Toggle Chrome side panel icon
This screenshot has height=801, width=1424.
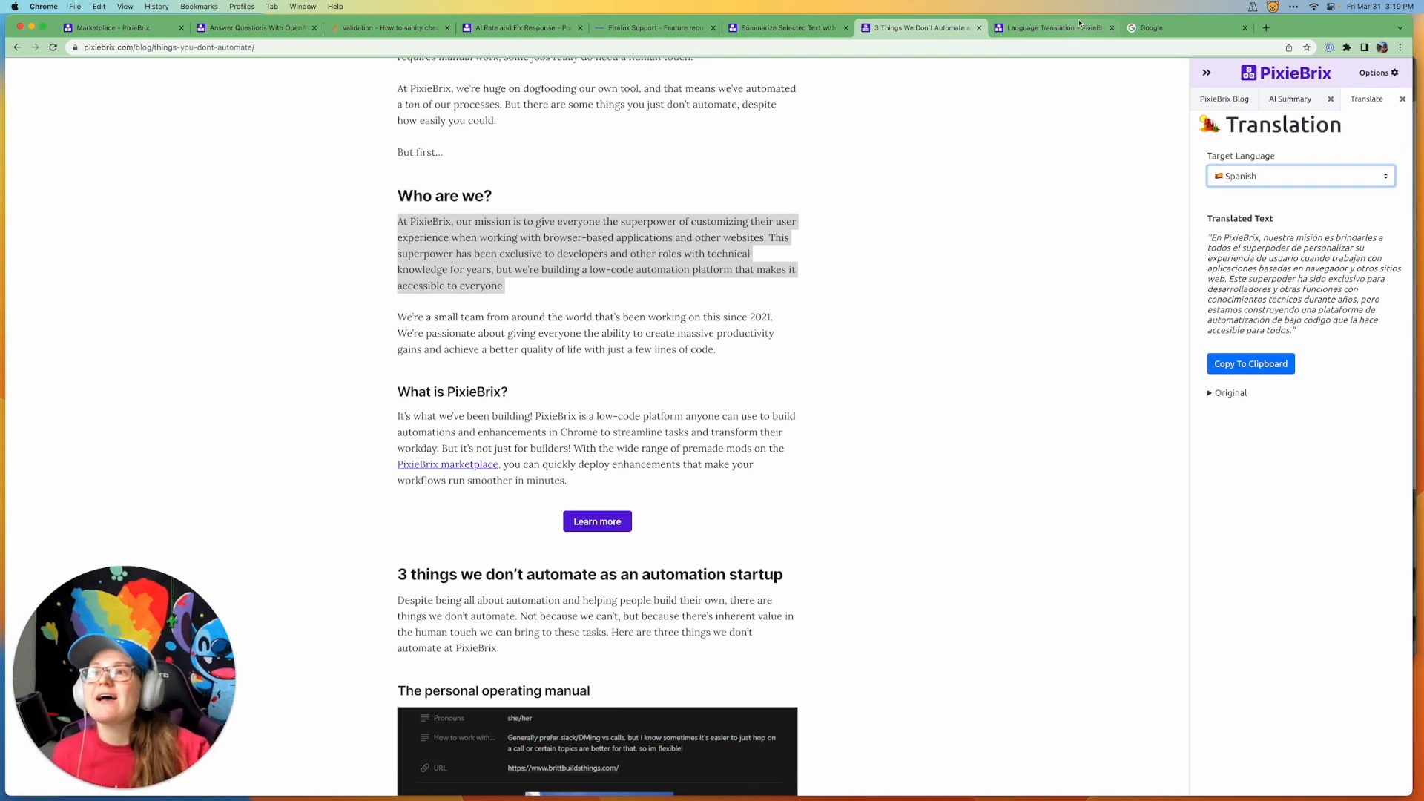click(1365, 47)
